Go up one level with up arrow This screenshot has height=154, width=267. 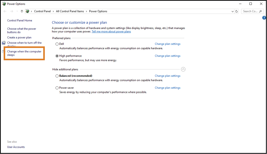22,11
